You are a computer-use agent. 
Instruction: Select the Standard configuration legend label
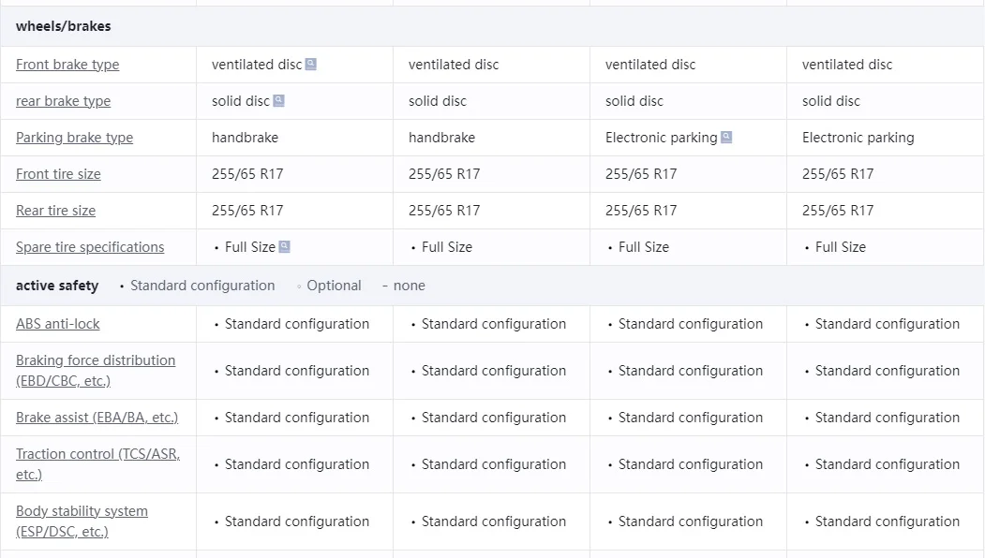point(202,286)
